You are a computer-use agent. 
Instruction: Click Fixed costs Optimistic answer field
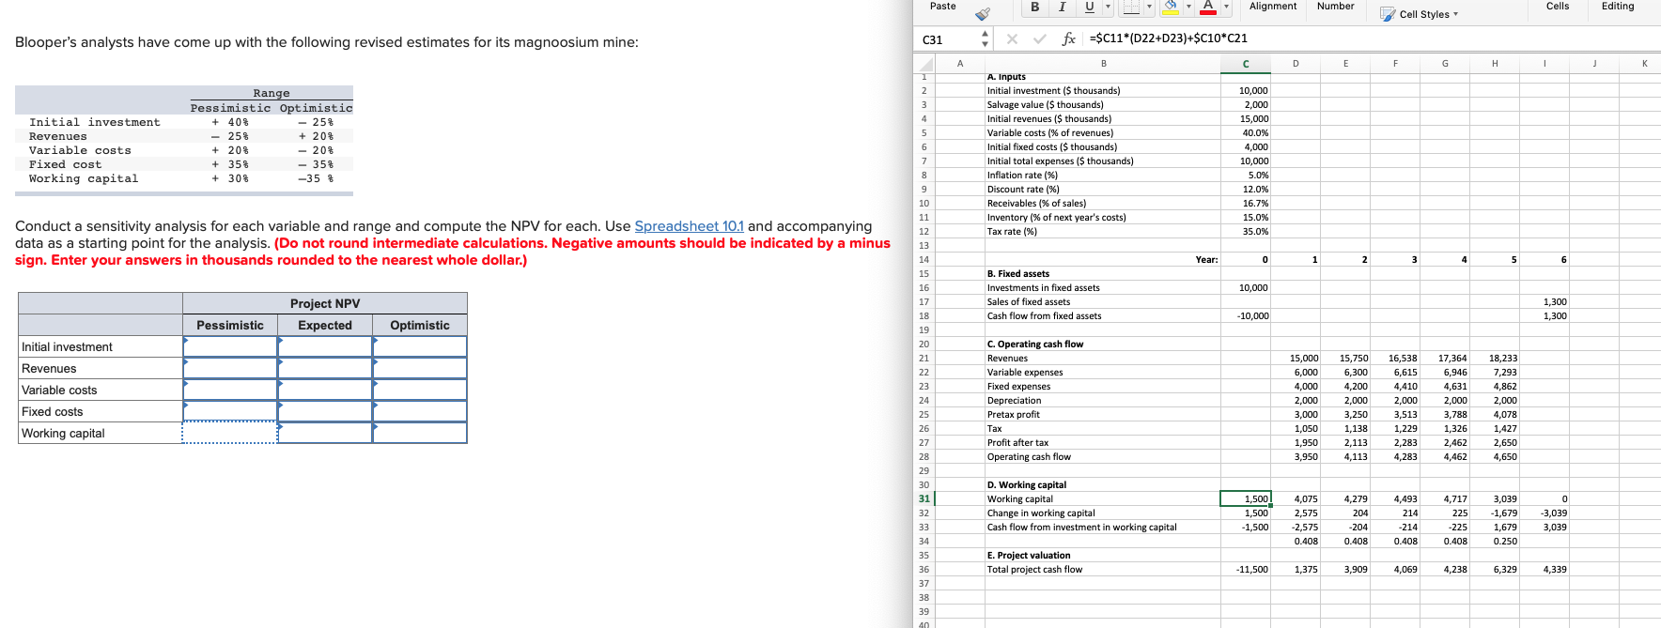(x=420, y=411)
